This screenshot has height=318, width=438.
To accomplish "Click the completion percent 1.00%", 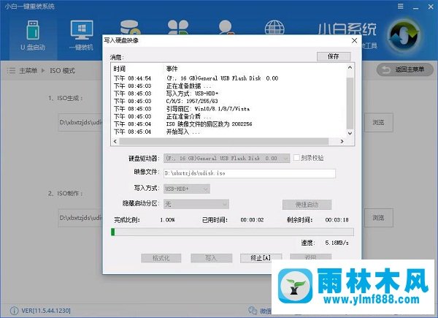I will tap(167, 220).
